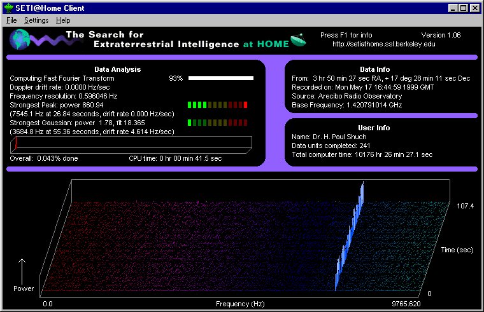Click 'Source: Arecibo Radio Observatory' line
This screenshot has width=484, height=312.
347,96
